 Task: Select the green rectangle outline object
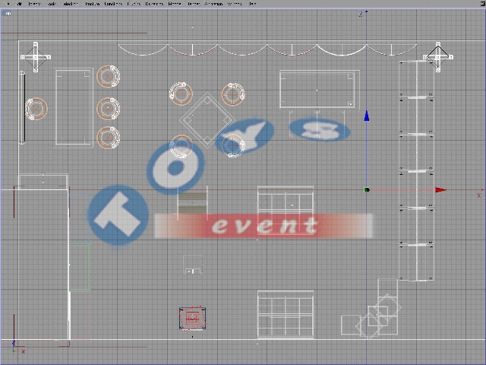click(80, 267)
